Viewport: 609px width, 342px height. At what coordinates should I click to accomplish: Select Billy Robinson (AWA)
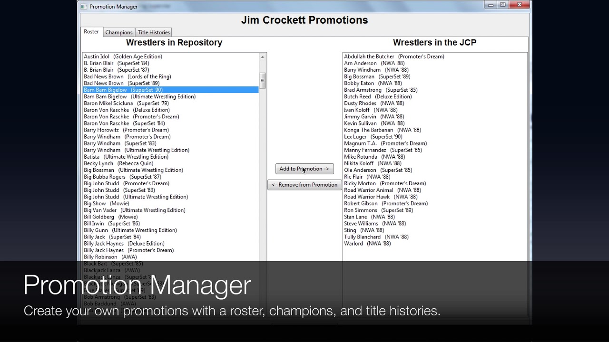pyautogui.click(x=171, y=256)
